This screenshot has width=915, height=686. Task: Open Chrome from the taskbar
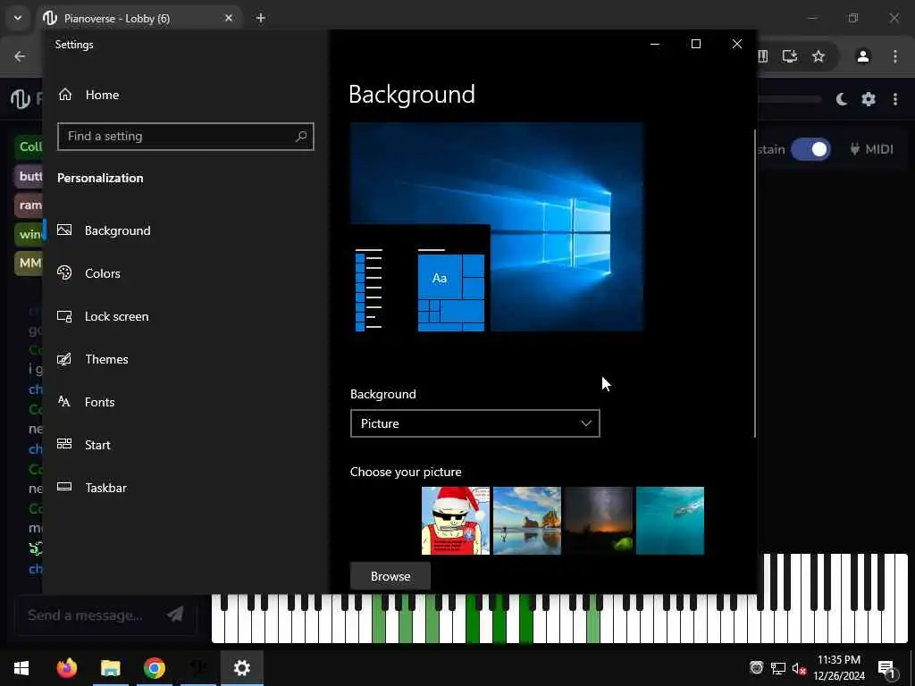click(154, 668)
